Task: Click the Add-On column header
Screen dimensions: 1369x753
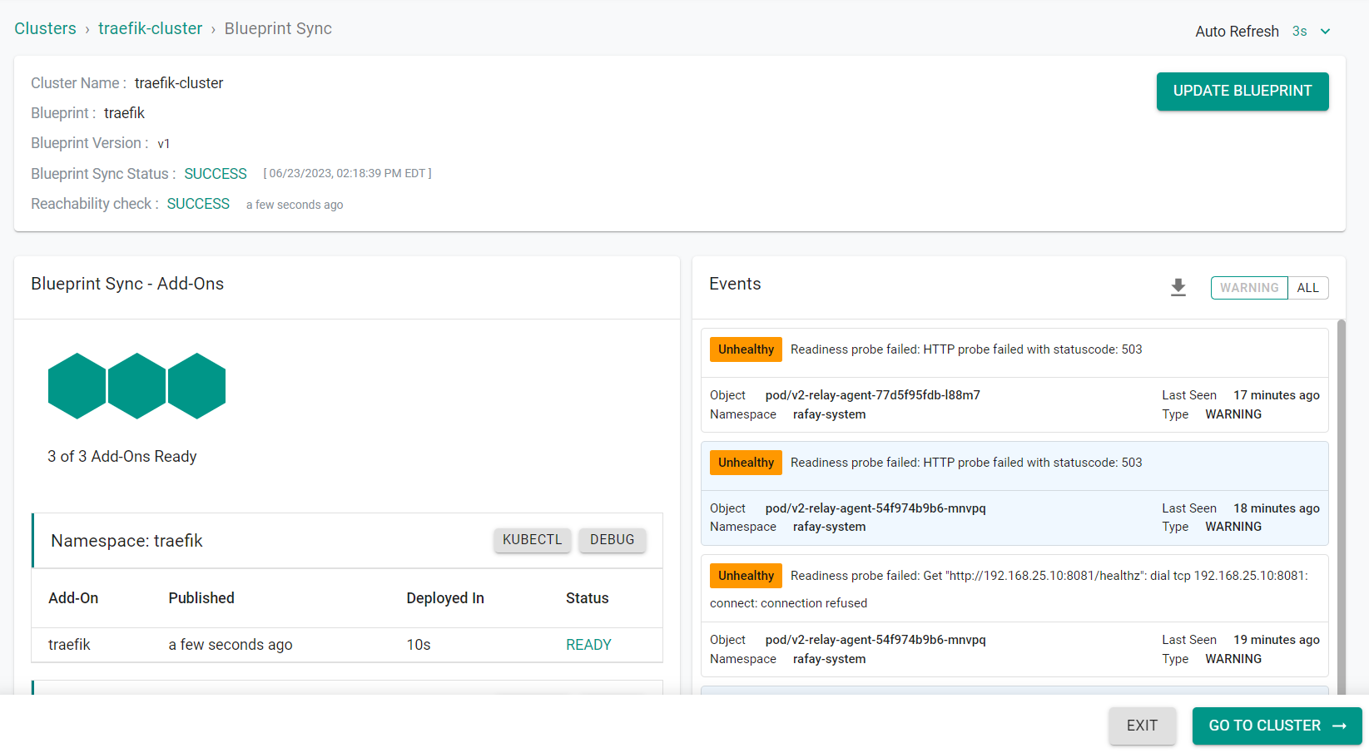Action: click(73, 598)
